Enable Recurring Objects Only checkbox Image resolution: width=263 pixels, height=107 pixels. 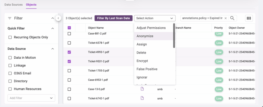(10, 37)
